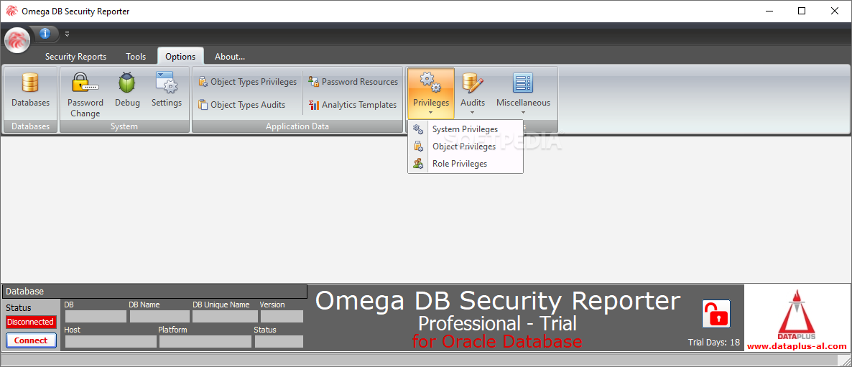Image resolution: width=852 pixels, height=367 pixels.
Task: Expand the Audits dropdown
Action: (x=473, y=93)
